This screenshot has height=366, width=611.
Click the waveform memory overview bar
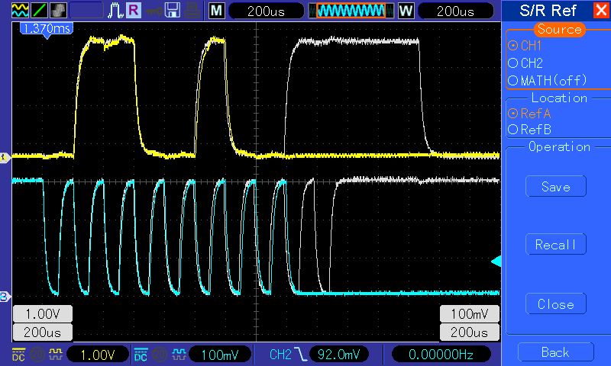coord(351,11)
